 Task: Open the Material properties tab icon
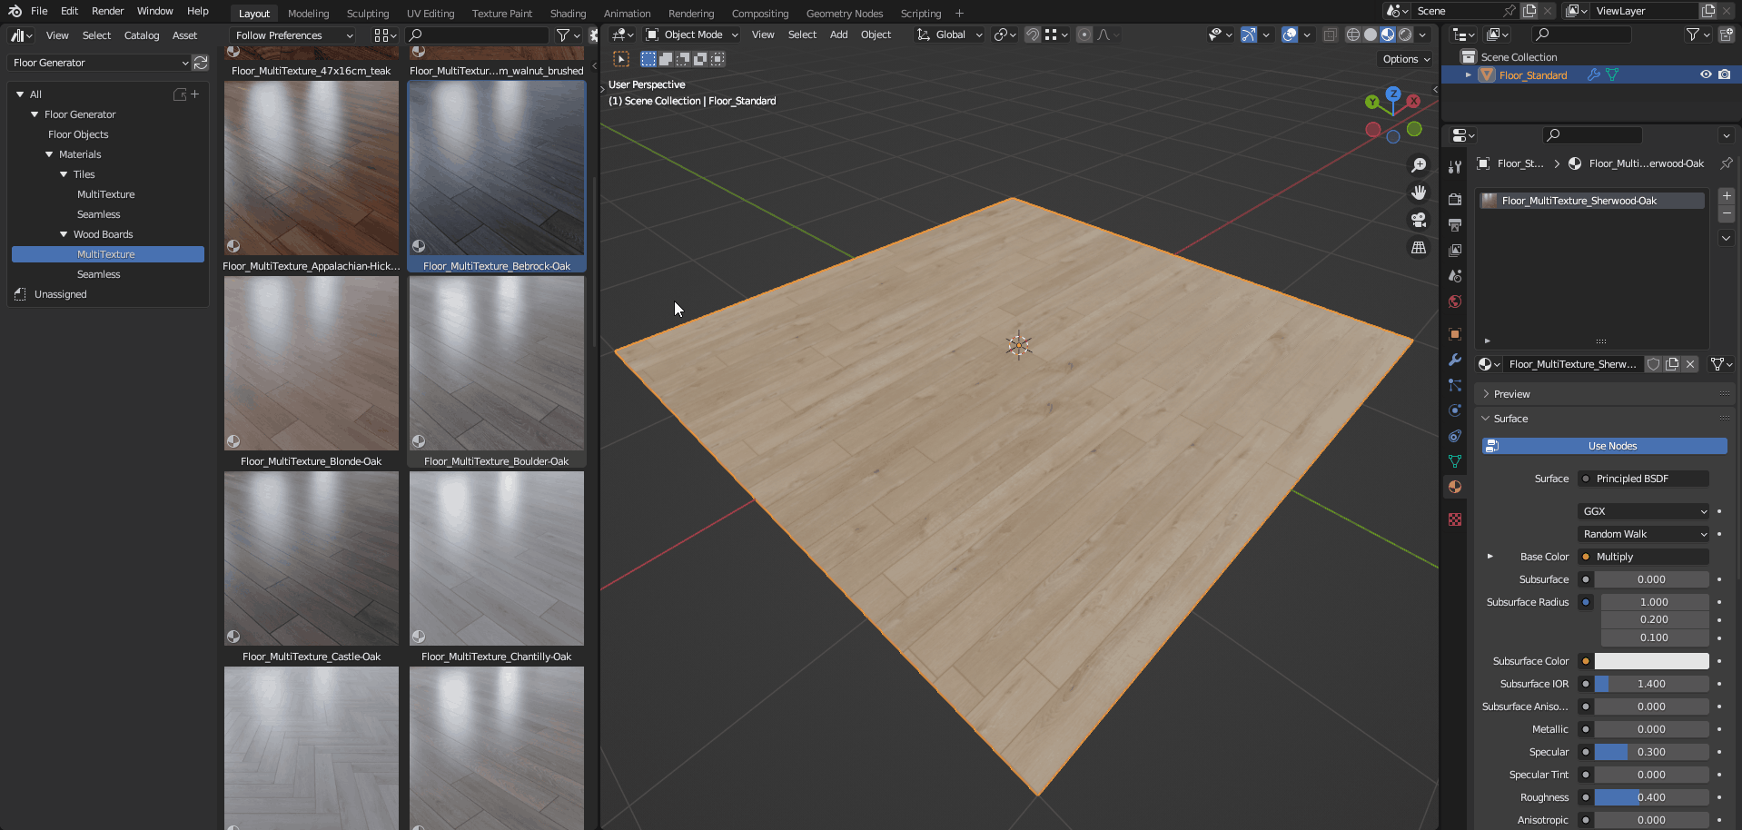(1455, 487)
